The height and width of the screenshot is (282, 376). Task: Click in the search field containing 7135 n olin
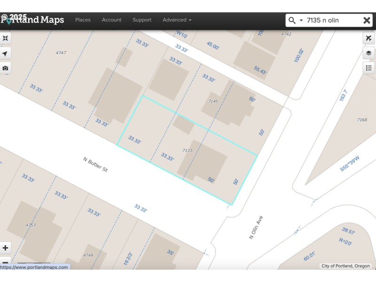point(331,20)
